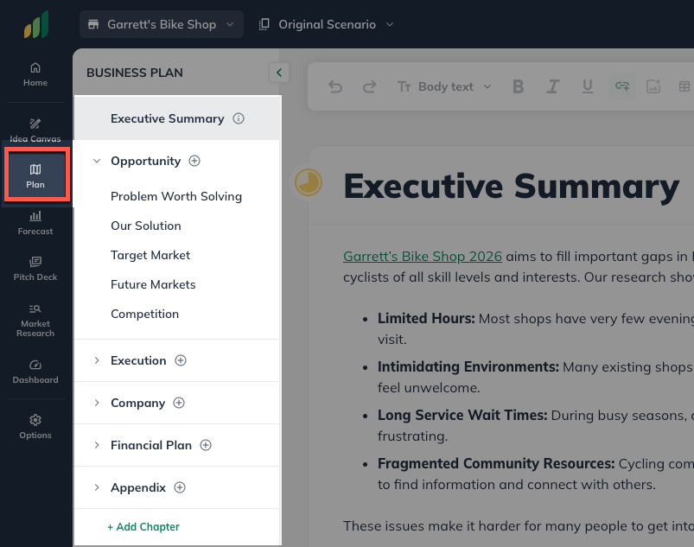Go to Home in sidebar
Viewport: 694px width, 547px height.
pyautogui.click(x=35, y=75)
